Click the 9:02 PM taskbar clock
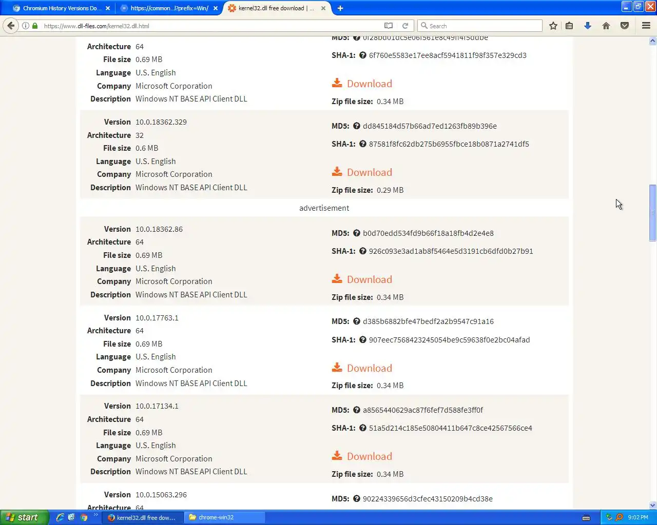 click(638, 517)
